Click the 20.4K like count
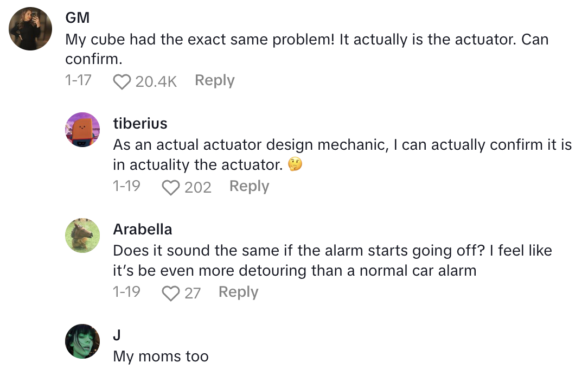Screen dimensions: 588x369 (156, 81)
